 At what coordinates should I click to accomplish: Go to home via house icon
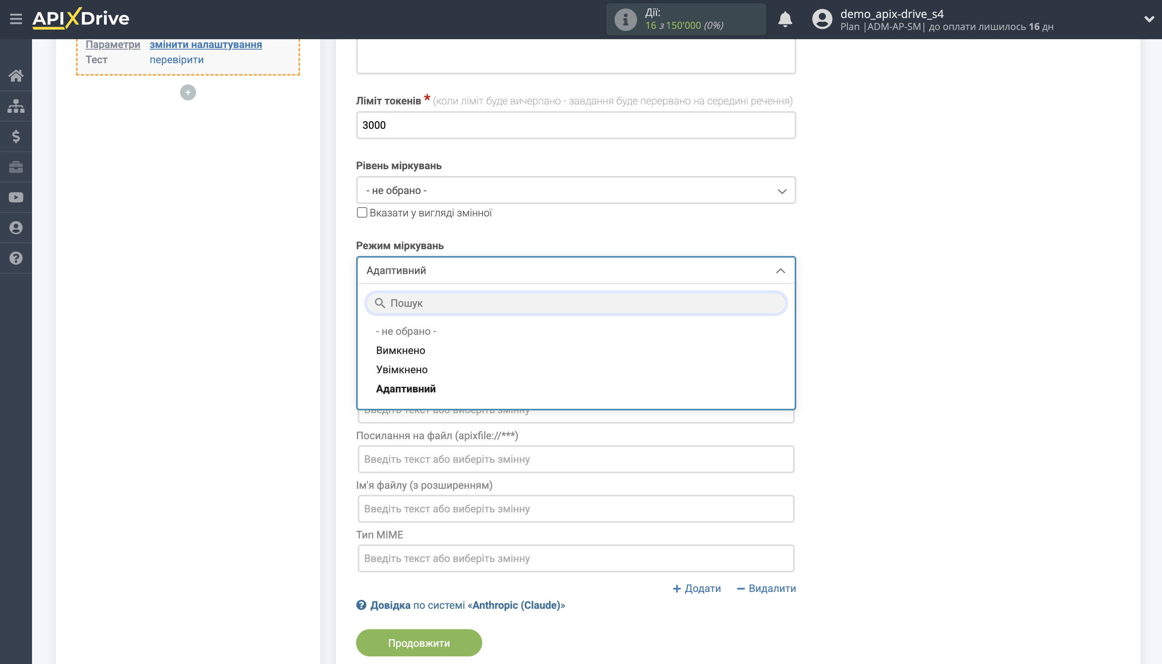coord(16,75)
